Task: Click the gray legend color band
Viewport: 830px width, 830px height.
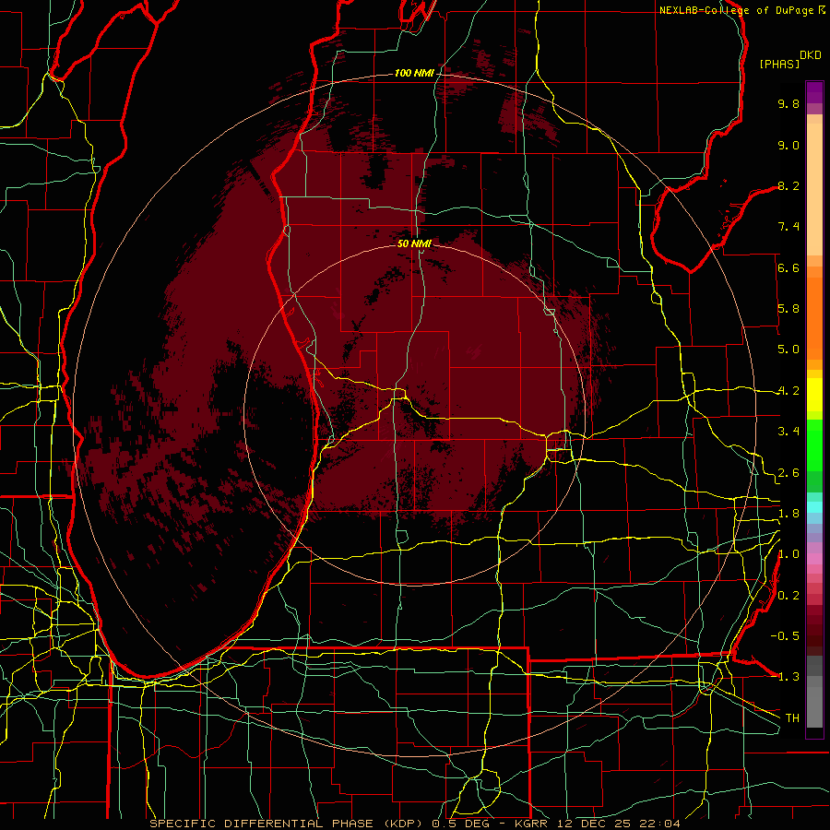Action: 814,692
